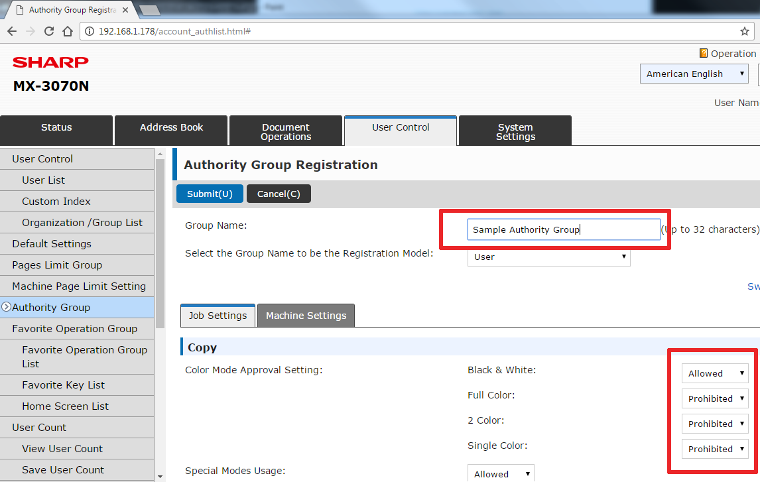The image size is (760, 482).
Task: Click the Group Name text field
Action: pyautogui.click(x=563, y=229)
